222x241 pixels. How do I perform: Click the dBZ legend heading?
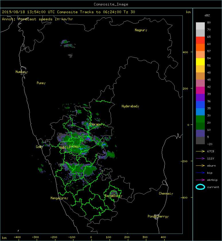[x=207, y=15]
